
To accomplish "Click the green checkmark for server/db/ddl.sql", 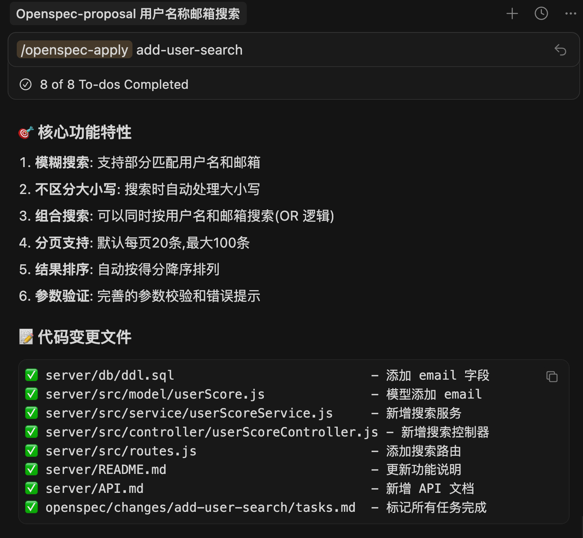I will pos(32,375).
